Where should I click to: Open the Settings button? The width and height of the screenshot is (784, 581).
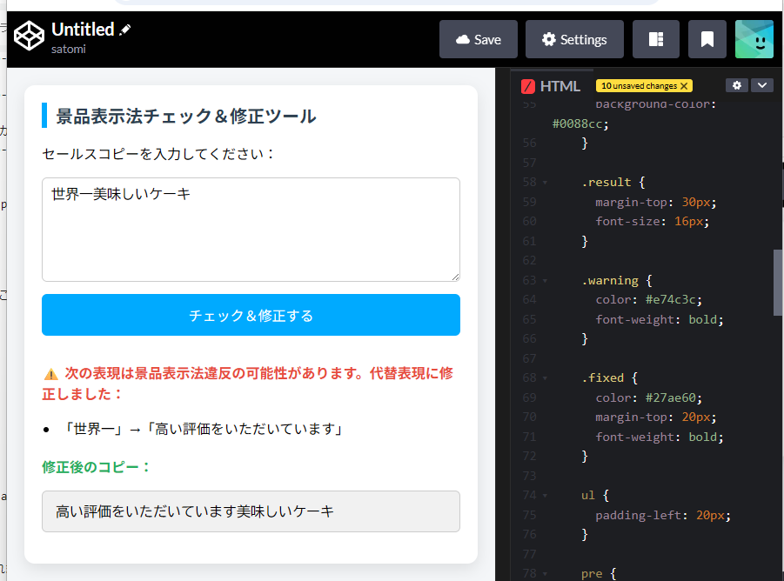pos(574,39)
